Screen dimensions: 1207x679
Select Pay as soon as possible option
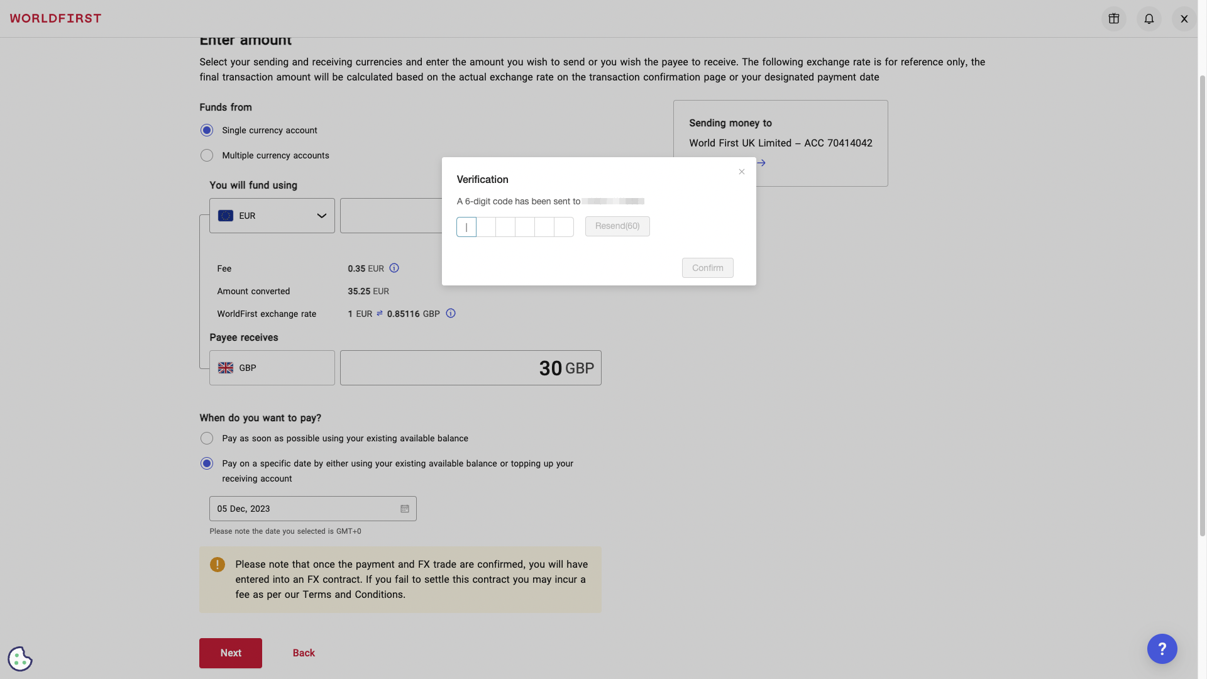click(207, 438)
